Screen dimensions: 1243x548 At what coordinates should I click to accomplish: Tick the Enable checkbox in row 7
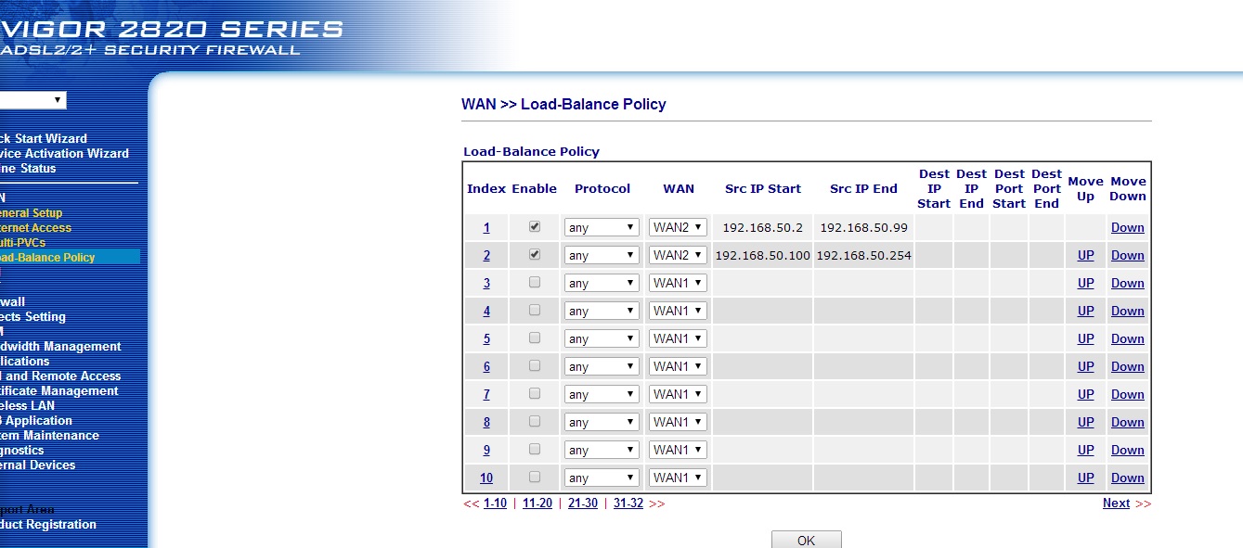click(535, 393)
